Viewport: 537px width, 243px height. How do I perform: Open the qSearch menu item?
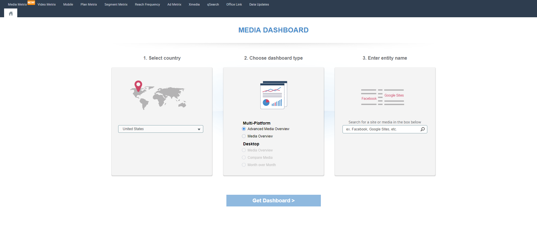[213, 4]
